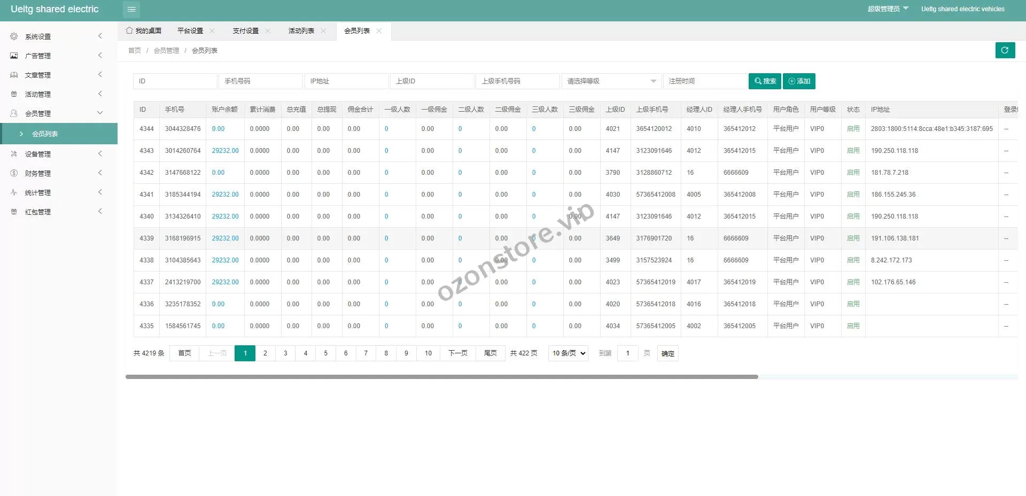Click the 财务管理 dollar icon
The image size is (1026, 496).
tap(14, 173)
